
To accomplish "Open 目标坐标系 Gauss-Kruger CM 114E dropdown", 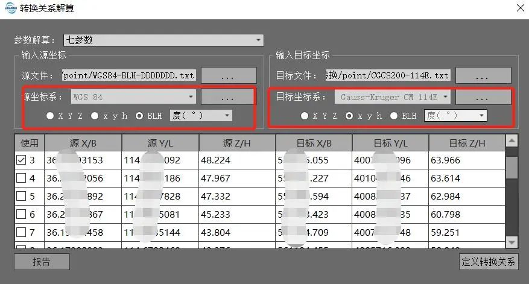I will (393, 97).
